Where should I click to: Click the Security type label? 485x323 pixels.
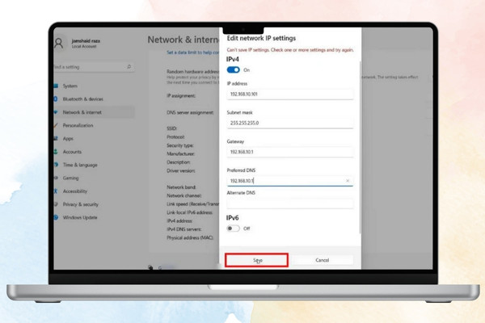coord(180,145)
